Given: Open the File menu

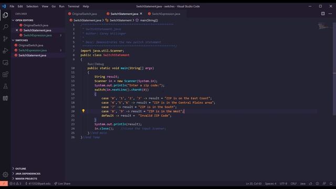Looking at the screenshot, I should click(x=12, y=6).
